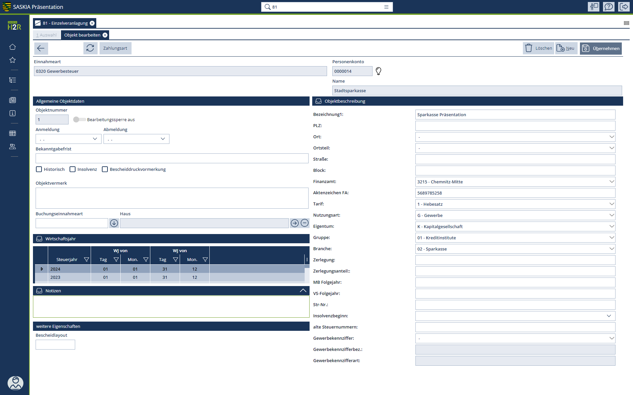The width and height of the screenshot is (633, 395).
Task: Collapse the Notizen section
Action: tap(303, 291)
